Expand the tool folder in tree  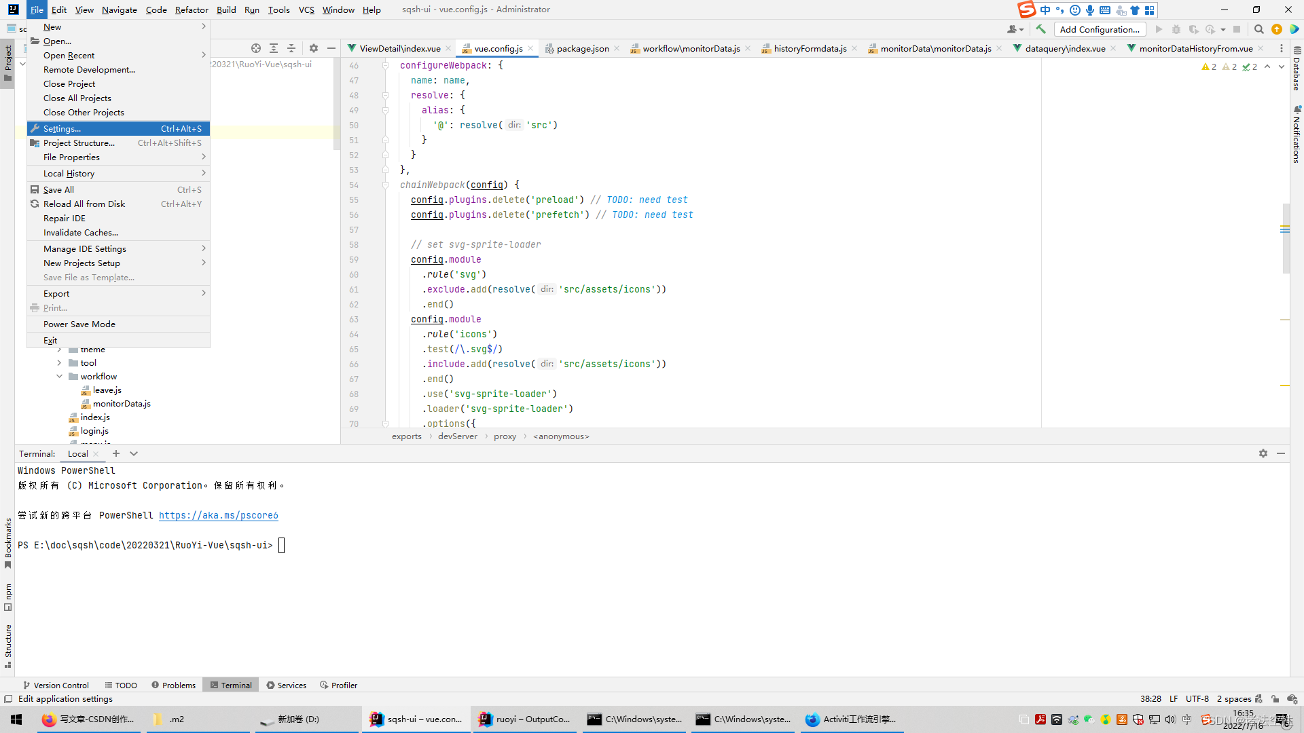59,363
